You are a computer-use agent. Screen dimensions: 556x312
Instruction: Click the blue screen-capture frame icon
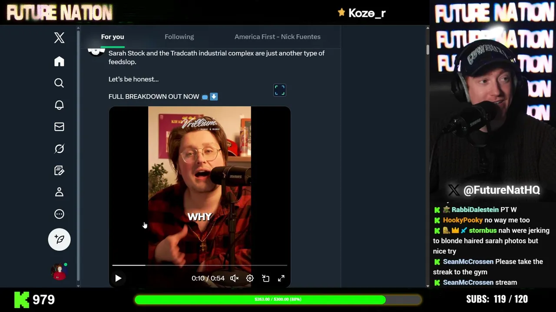(280, 90)
